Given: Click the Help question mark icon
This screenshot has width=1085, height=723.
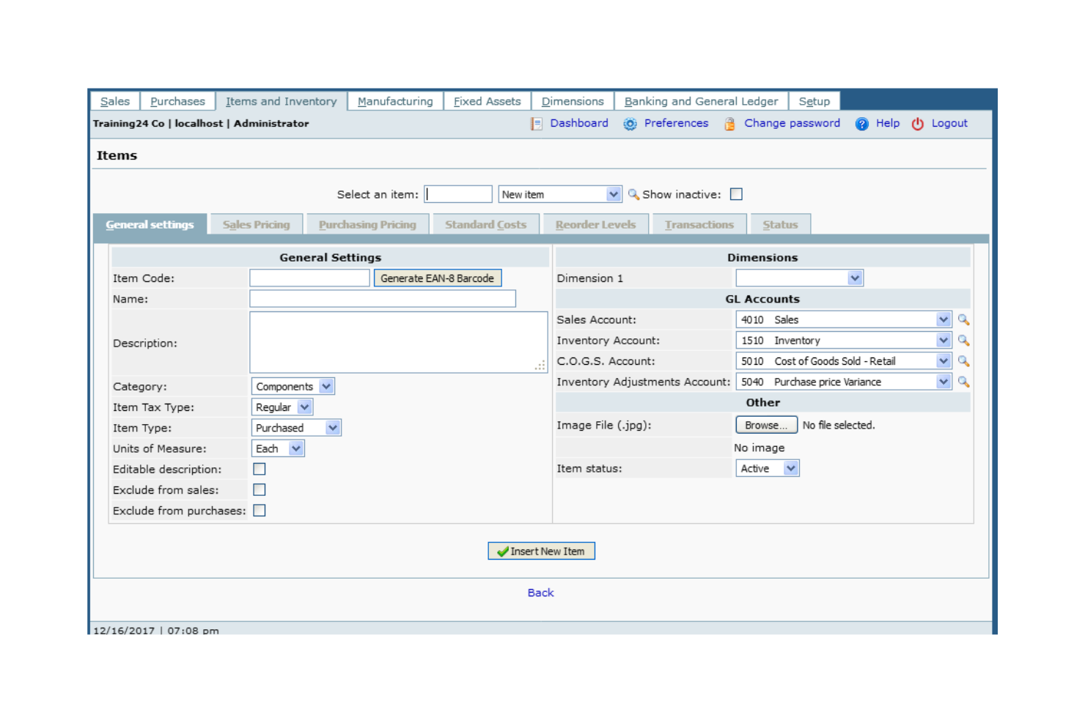Looking at the screenshot, I should pyautogui.click(x=861, y=124).
